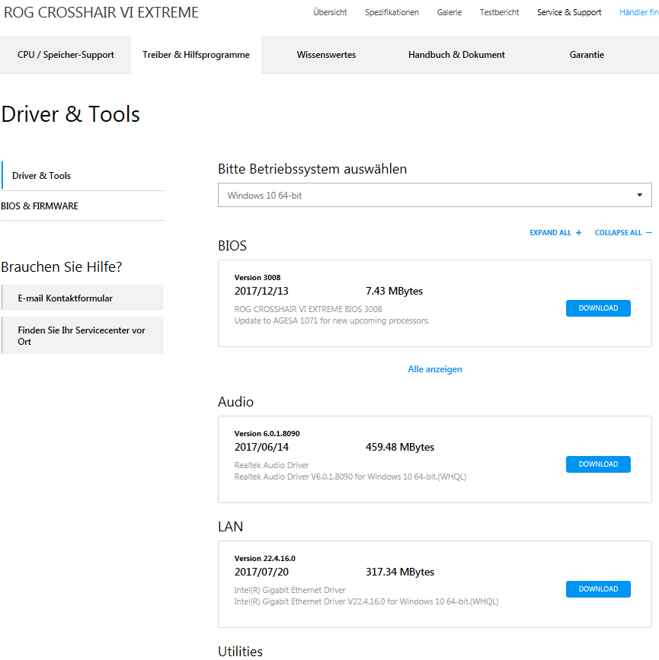The height and width of the screenshot is (660, 659).
Task: Click the date 2017/07/20
Action: pos(261,572)
